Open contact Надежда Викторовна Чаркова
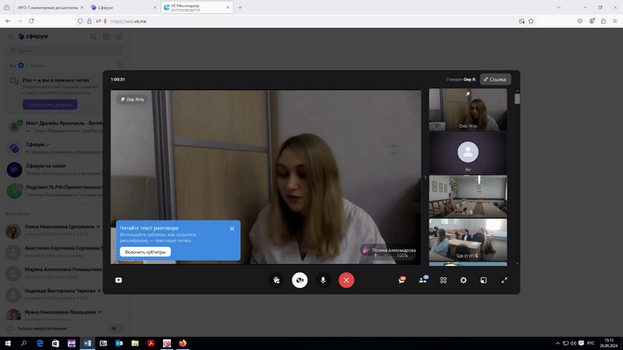Viewport: 623px width, 350px height. (x=54, y=295)
